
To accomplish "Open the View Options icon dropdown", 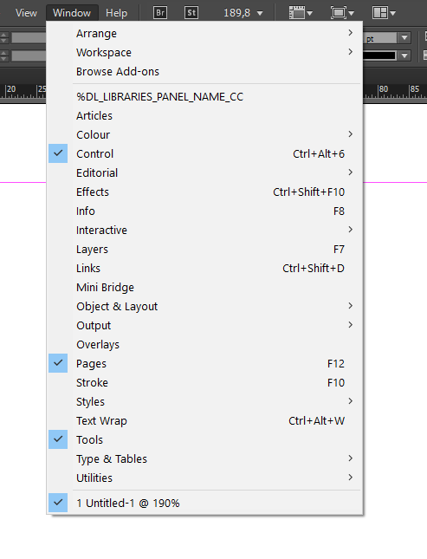I will click(x=301, y=13).
